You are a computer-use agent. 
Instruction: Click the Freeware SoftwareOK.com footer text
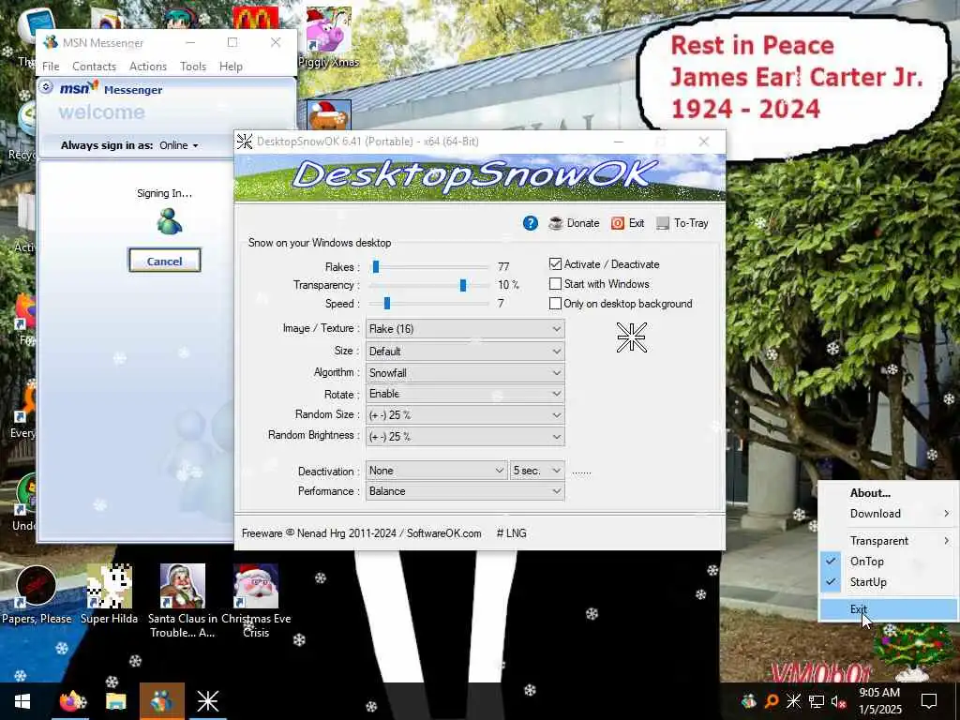pyautogui.click(x=361, y=533)
